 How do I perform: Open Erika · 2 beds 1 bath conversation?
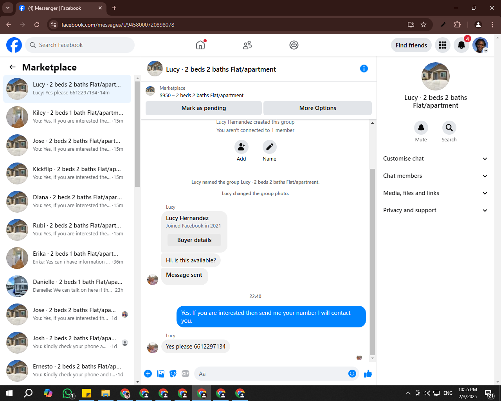point(67,258)
